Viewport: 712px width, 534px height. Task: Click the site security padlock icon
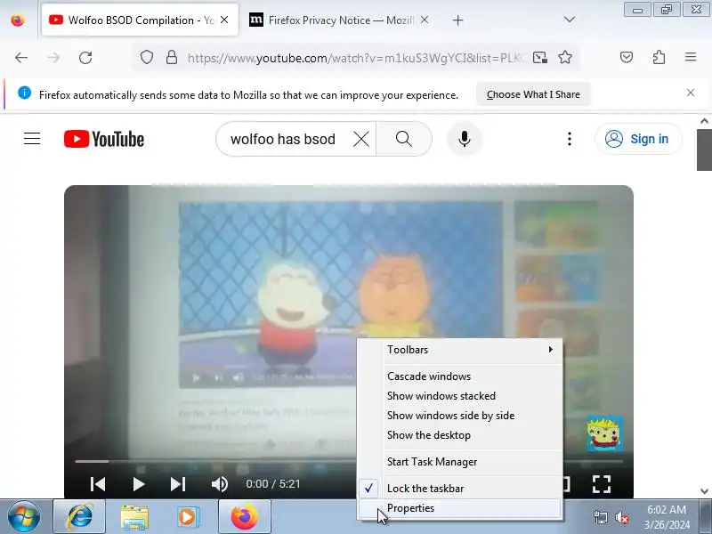(171, 57)
